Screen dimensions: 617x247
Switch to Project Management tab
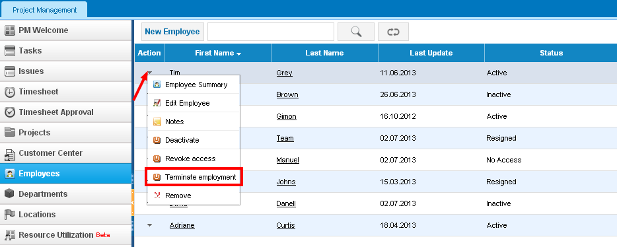point(44,10)
